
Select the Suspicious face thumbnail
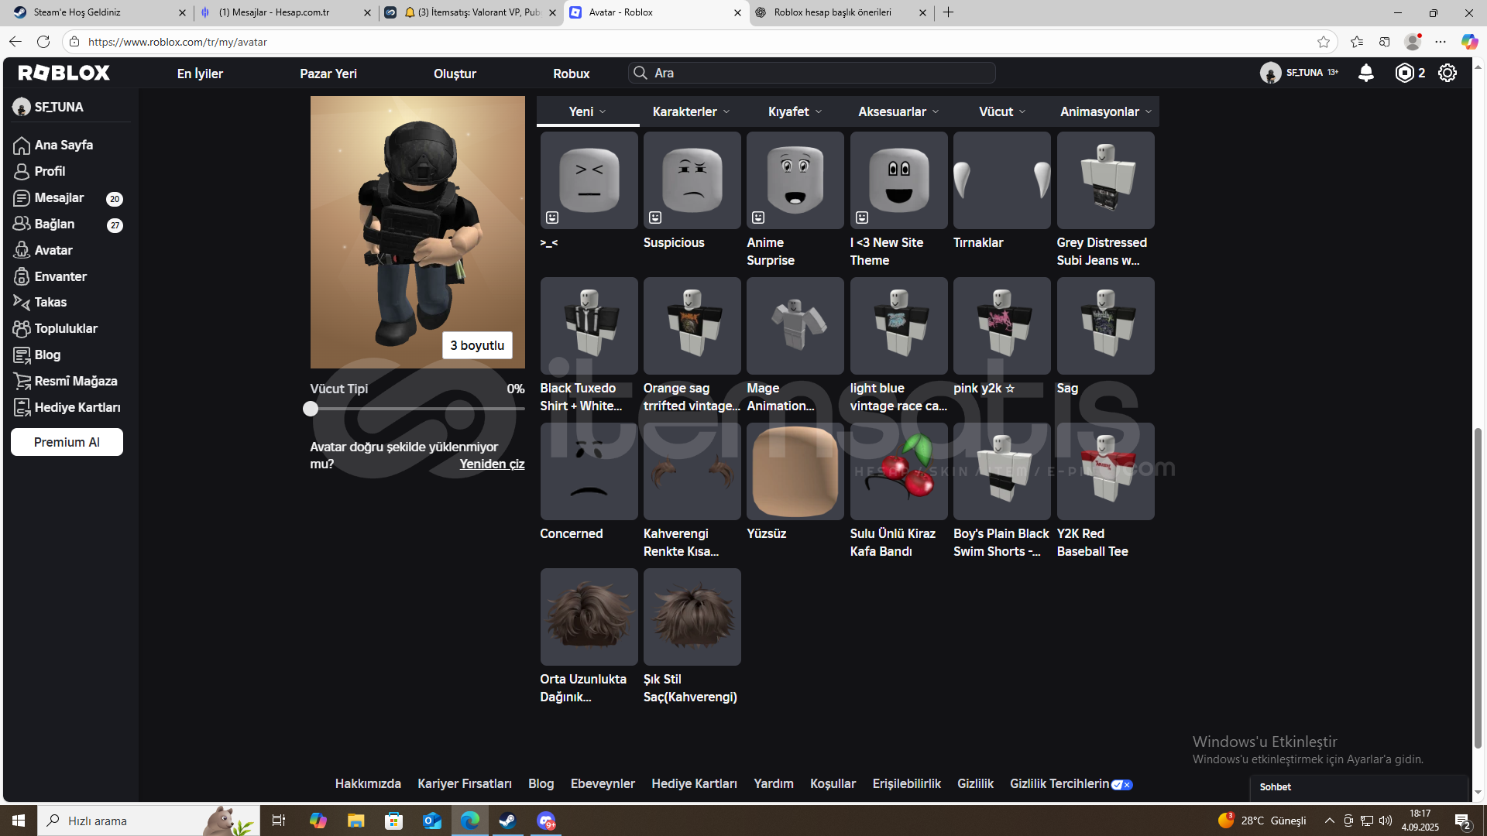[692, 180]
